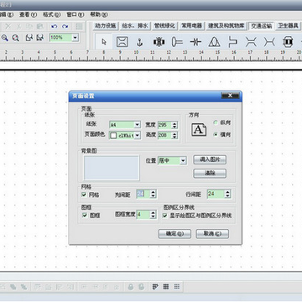Click the 调入图片 load picture button
This screenshot has width=302, height=302.
click(x=210, y=159)
